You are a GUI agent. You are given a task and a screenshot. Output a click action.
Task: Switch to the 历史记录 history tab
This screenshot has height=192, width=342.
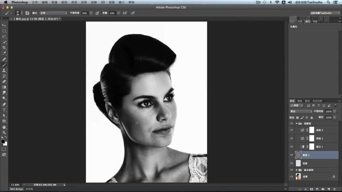pyautogui.click(x=317, y=101)
